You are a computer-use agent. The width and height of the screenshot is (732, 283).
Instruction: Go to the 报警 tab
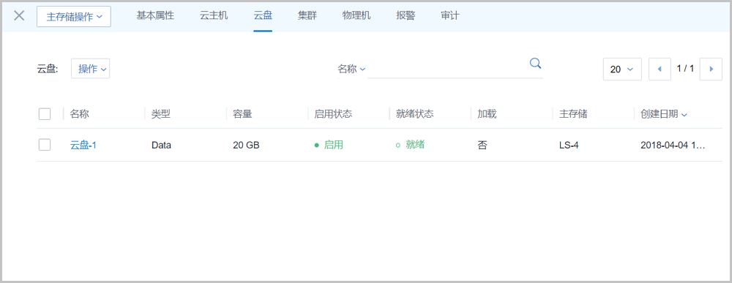click(x=406, y=15)
